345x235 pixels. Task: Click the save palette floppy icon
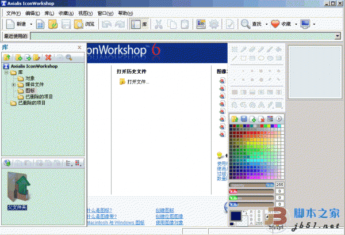coord(244,119)
